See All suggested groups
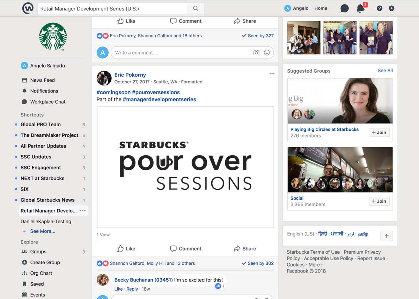This screenshot has width=419, height=299. click(385, 70)
